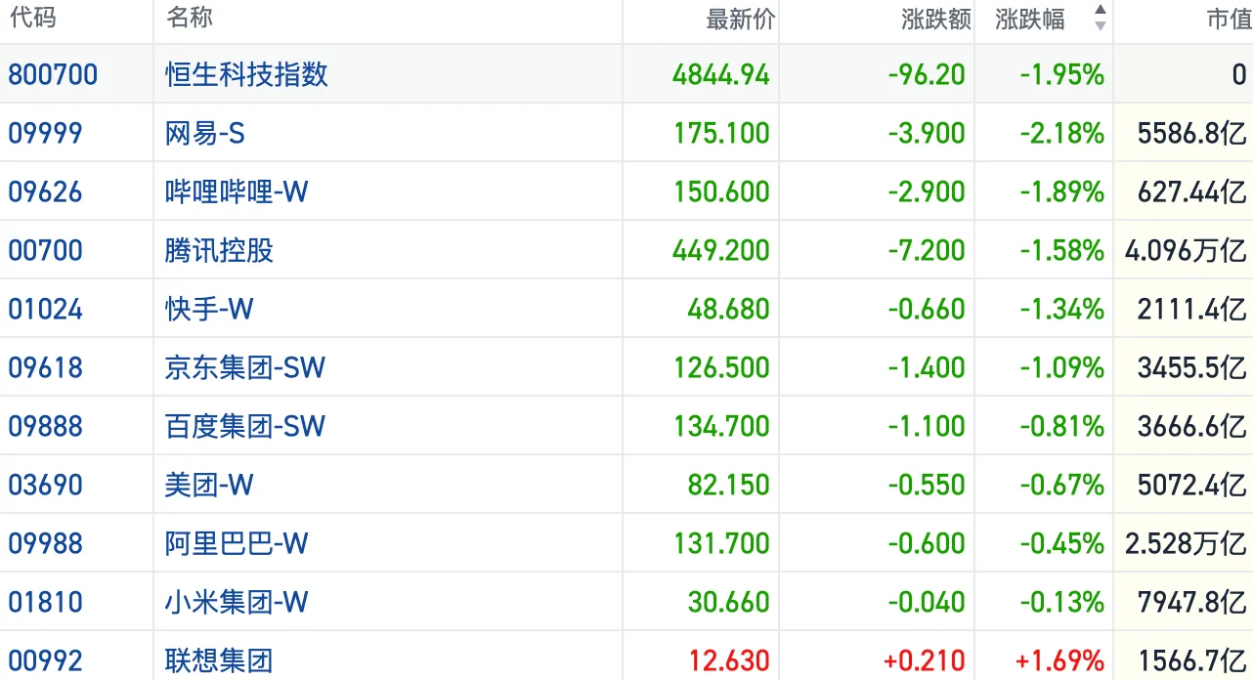Open 阿里巴巴-W stock
1253x680 pixels.
pyautogui.click(x=237, y=543)
